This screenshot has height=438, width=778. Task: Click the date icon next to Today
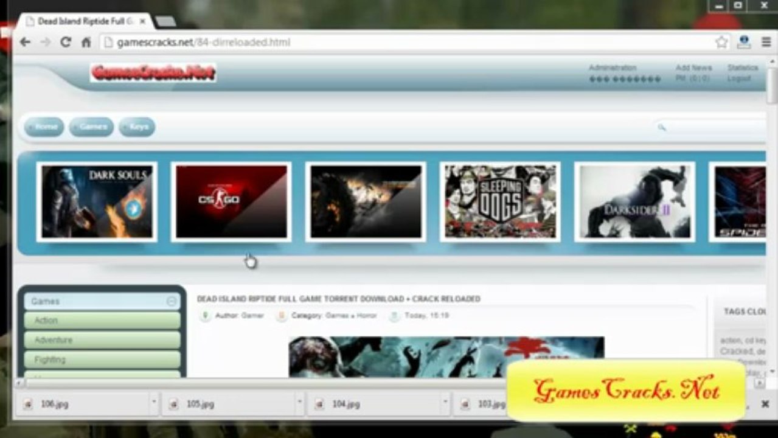394,316
